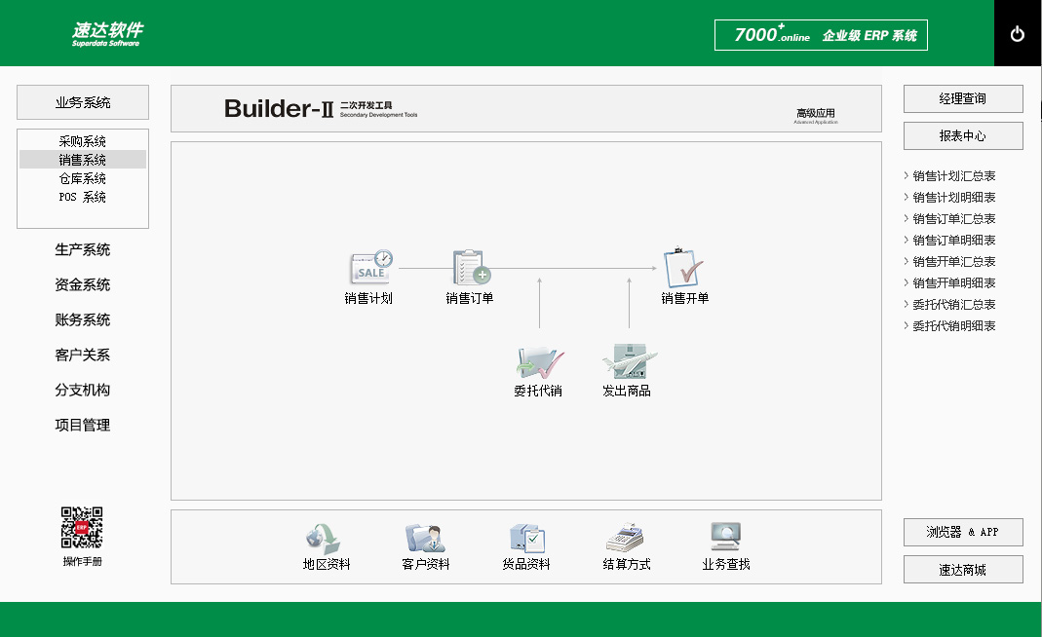Expand the 委托代销明细表 report link
The height and width of the screenshot is (637, 1042).
click(x=953, y=326)
